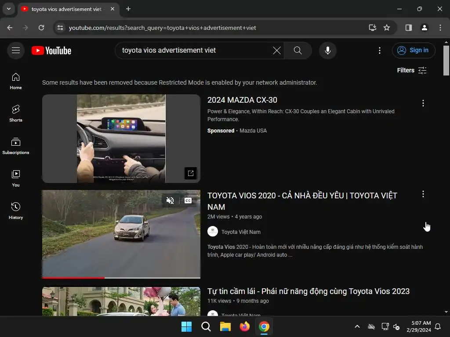The width and height of the screenshot is (450, 337).
Task: Click the Chrome address bar URL
Action: tap(163, 28)
